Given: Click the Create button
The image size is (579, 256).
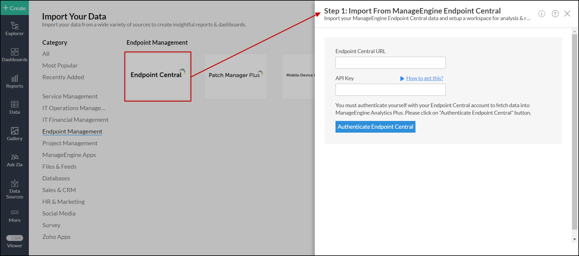Looking at the screenshot, I should 14,8.
